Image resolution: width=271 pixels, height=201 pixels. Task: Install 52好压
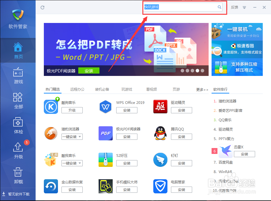pos(127,163)
